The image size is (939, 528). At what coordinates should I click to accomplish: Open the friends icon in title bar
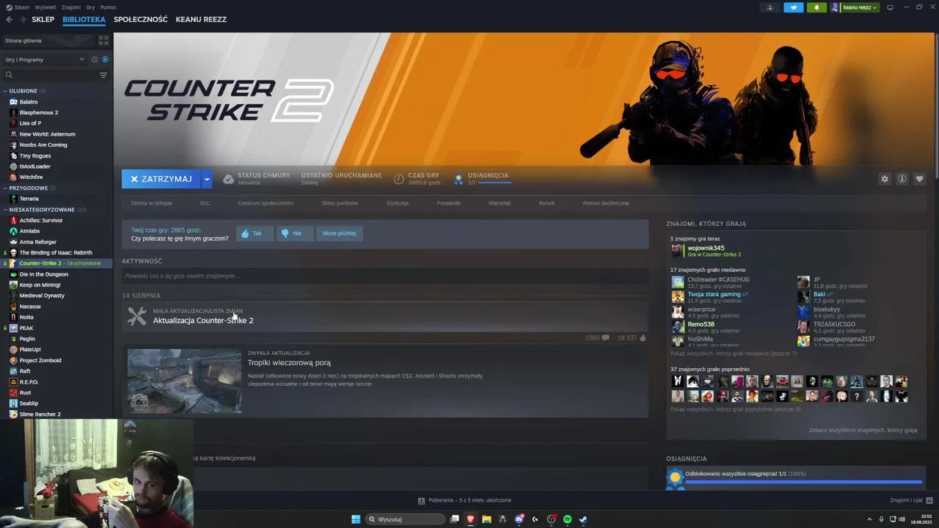(770, 7)
